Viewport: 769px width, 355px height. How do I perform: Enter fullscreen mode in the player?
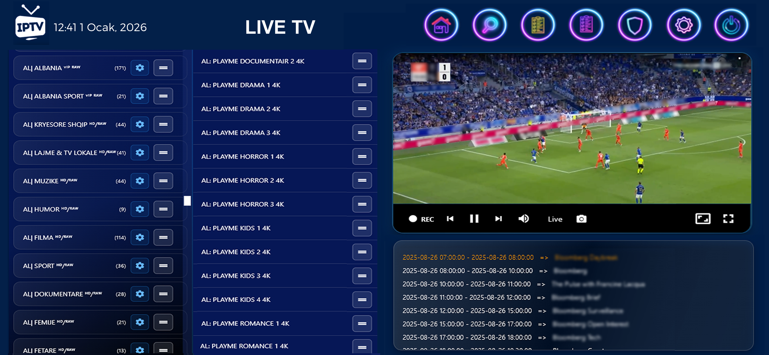(x=728, y=219)
